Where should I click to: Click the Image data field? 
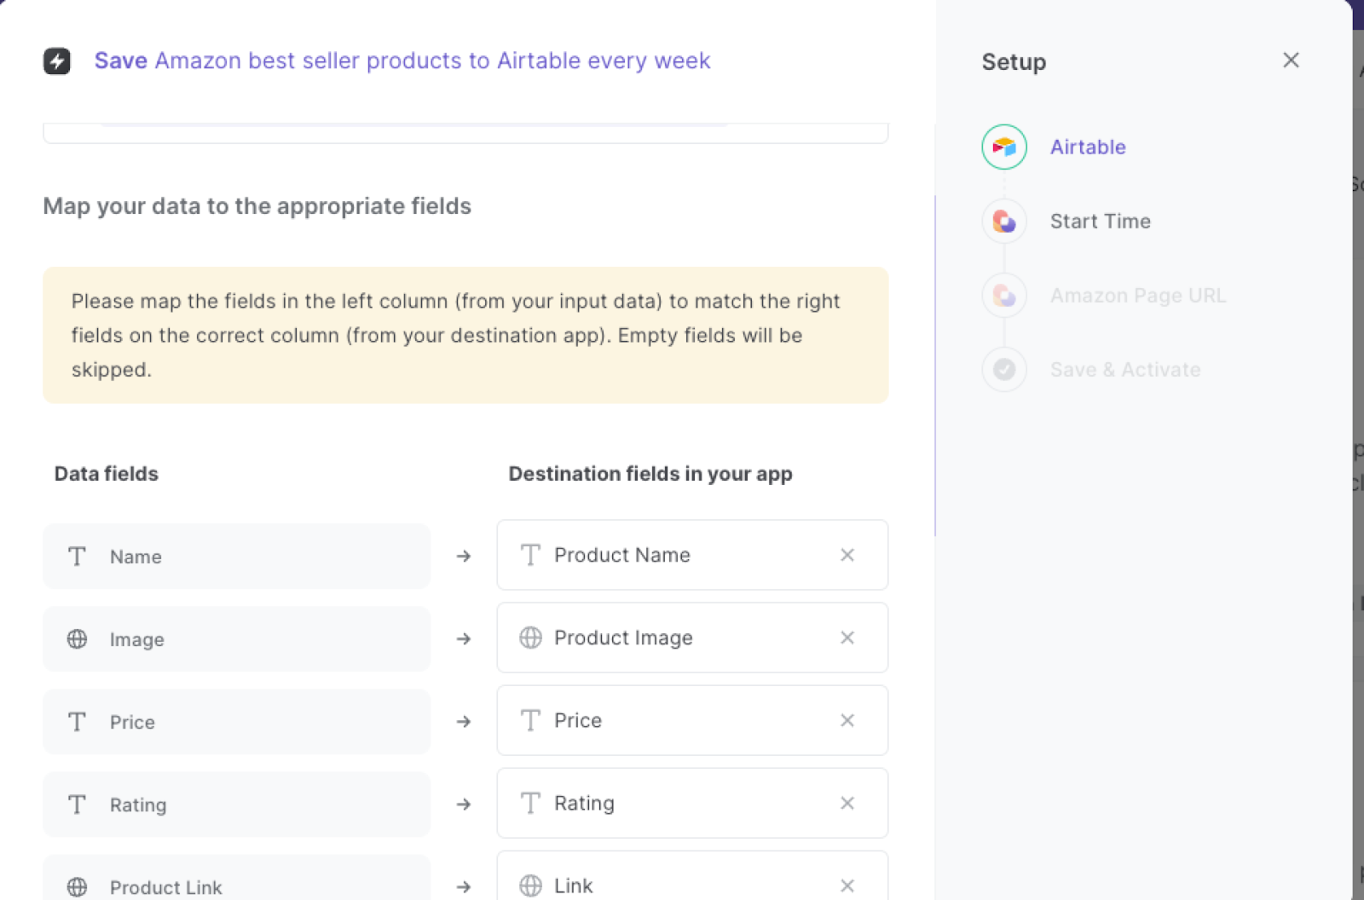[x=237, y=638]
